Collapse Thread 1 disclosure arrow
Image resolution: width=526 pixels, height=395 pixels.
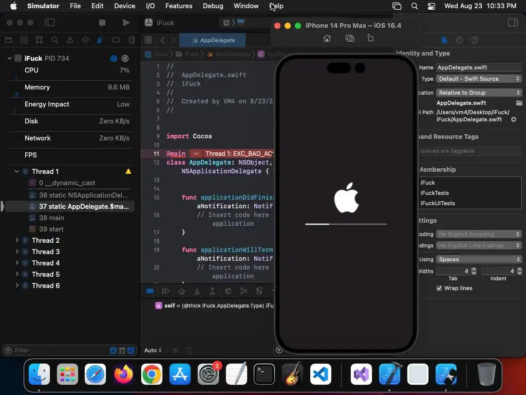(x=16, y=171)
